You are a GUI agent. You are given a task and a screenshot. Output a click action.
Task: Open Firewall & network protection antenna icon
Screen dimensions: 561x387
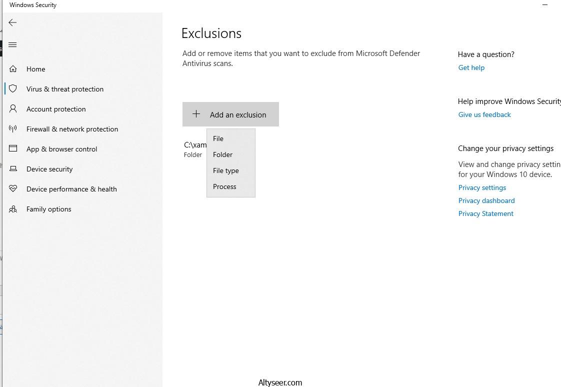point(13,129)
